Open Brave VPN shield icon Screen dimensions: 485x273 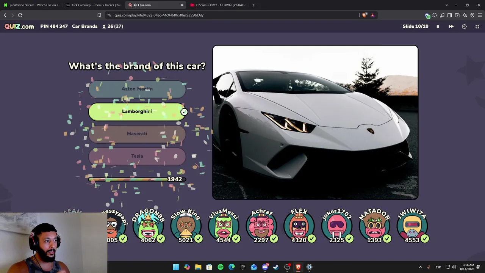tap(472, 15)
